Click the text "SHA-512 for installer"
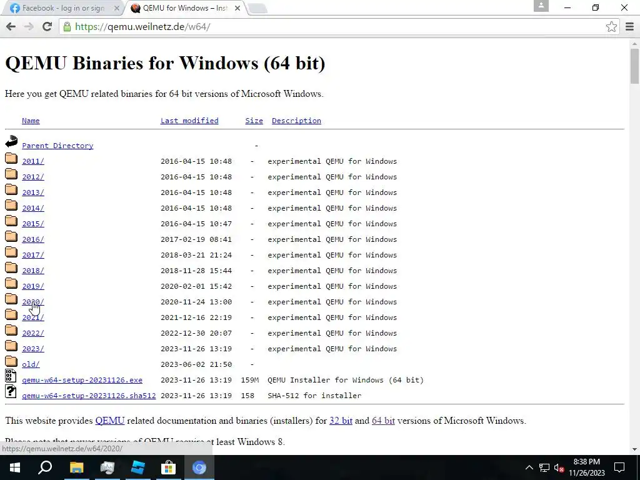The image size is (640, 480). [x=315, y=396]
